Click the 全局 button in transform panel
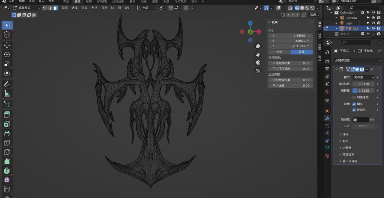Screen dimensions: 384x198 tap(279, 52)
